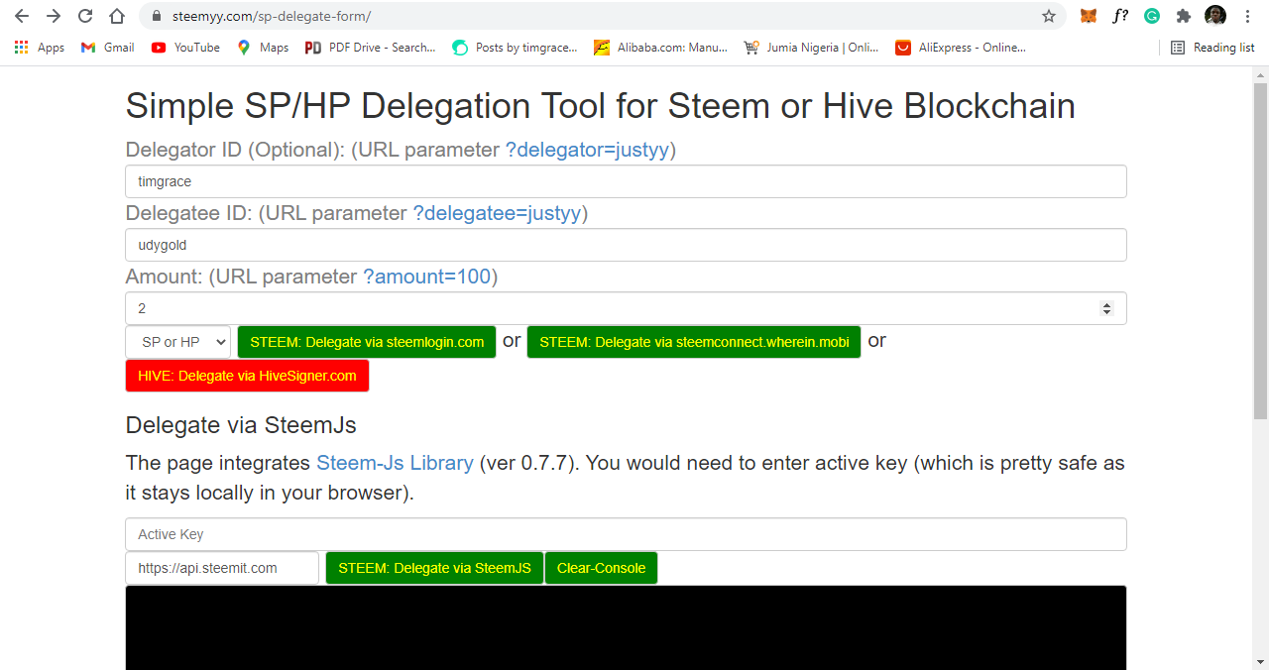Viewport: 1269px width, 670px height.
Task: Open Posts by timgrace bookmark
Action: (x=515, y=48)
